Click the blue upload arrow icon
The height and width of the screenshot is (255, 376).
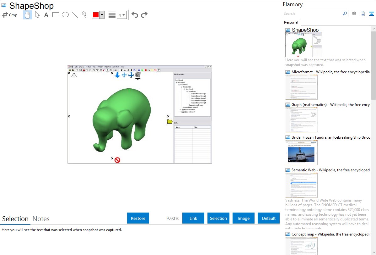tap(371, 14)
